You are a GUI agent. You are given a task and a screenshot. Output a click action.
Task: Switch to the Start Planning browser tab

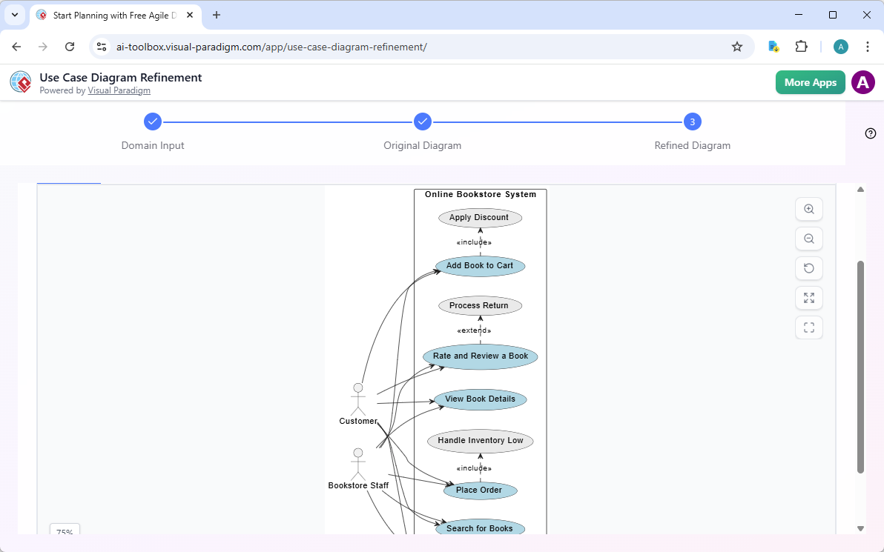click(x=111, y=15)
